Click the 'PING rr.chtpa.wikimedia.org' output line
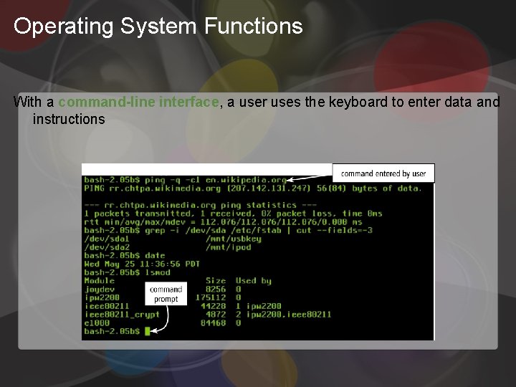This screenshot has width=516, height=387. 253,188
